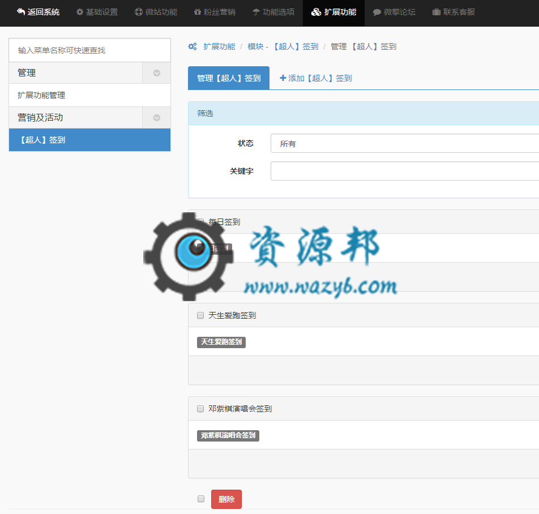Toggle select-all checkbox beside 删除
This screenshot has width=539, height=514.
(x=201, y=499)
